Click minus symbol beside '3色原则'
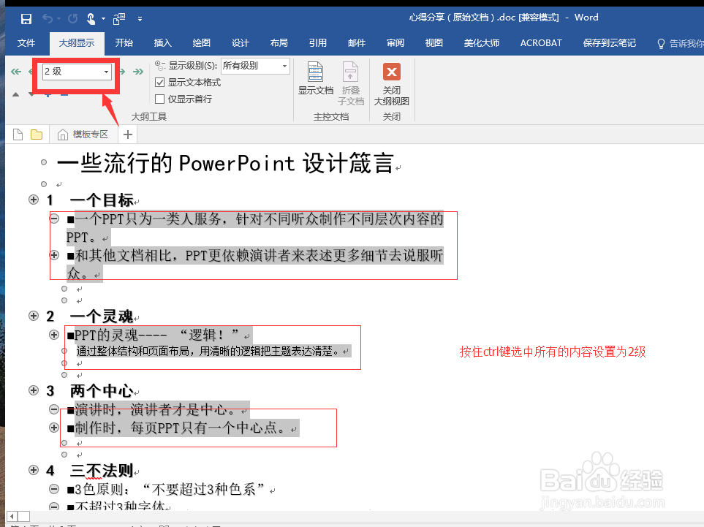 coord(54,489)
